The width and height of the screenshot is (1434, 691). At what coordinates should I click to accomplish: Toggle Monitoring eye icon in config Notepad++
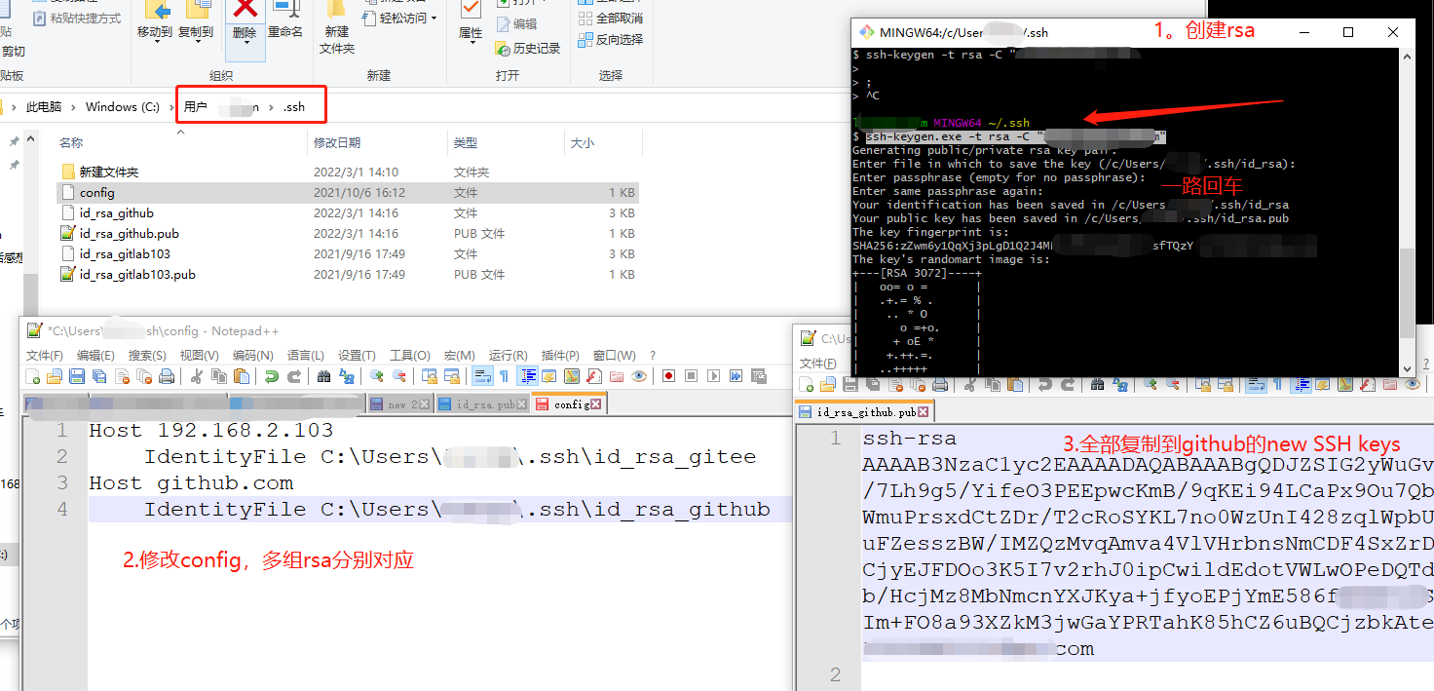pyautogui.click(x=639, y=376)
